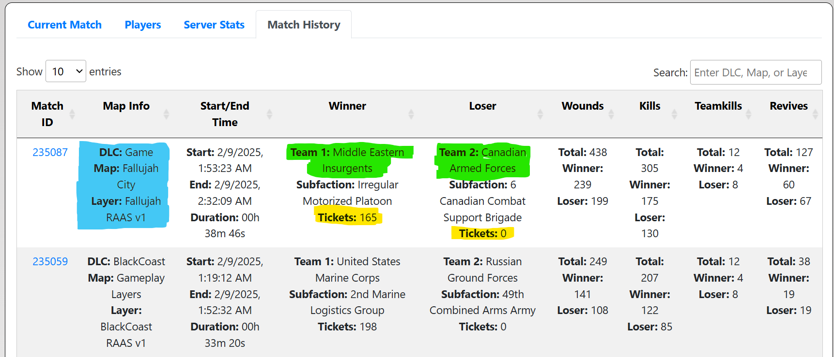Click the Winner column header text
Image resolution: width=834 pixels, height=357 pixels.
pyautogui.click(x=347, y=106)
